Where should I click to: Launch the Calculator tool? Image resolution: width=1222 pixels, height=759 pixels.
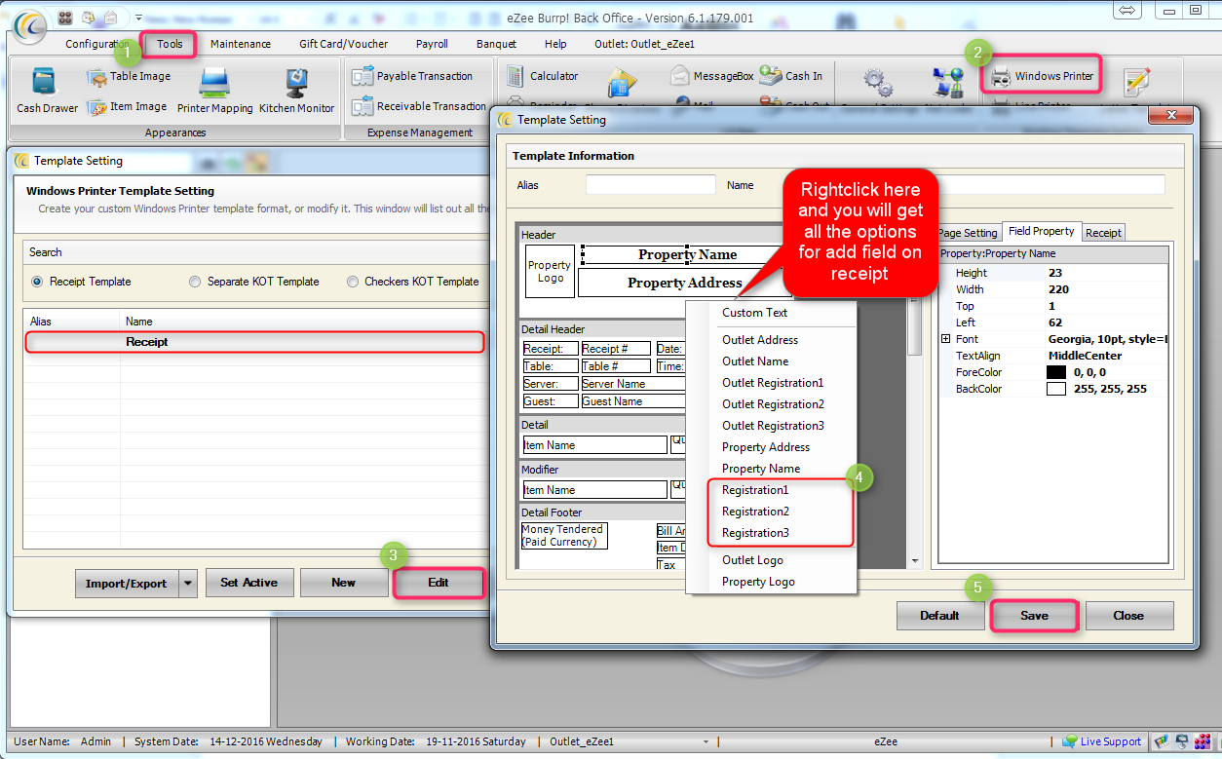(x=542, y=76)
